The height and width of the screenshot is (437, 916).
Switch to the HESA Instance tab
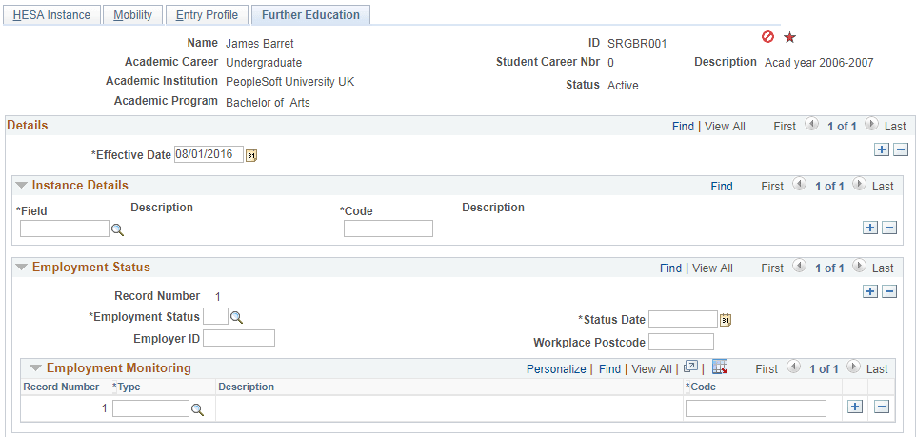click(51, 15)
